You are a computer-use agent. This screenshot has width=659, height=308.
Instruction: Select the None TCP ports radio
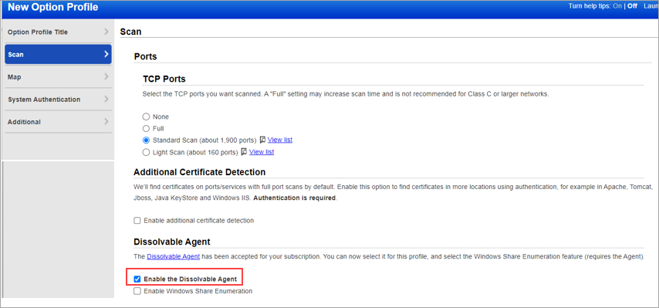pos(147,117)
